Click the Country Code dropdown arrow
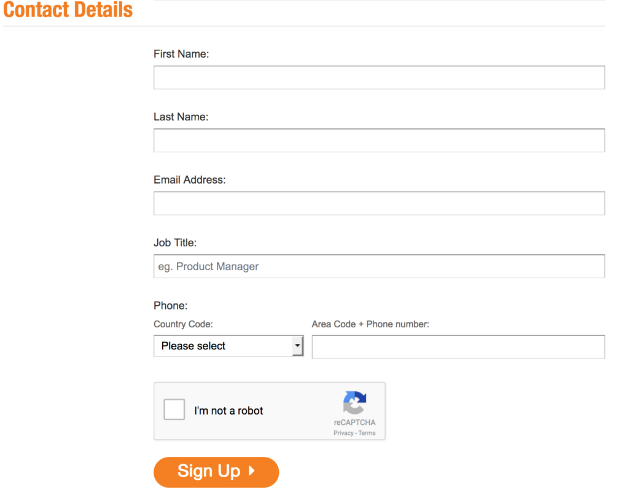629x495 pixels. coord(297,346)
